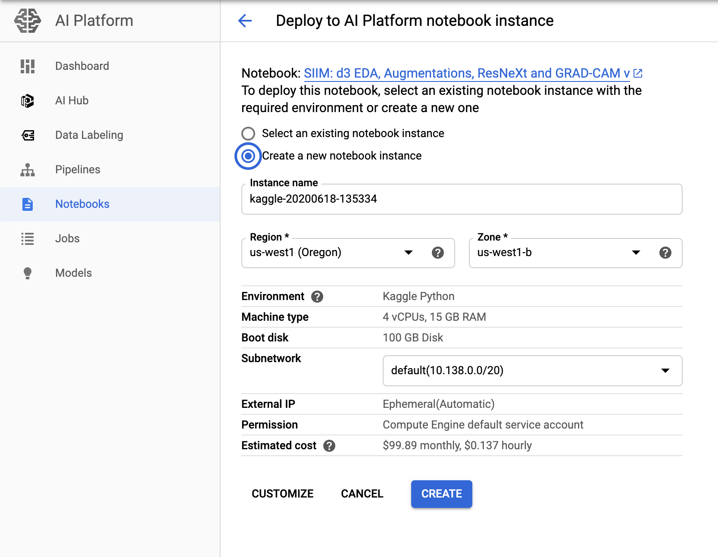The height and width of the screenshot is (557, 718).
Task: Click the AI Platform brain logo icon
Action: (x=28, y=21)
